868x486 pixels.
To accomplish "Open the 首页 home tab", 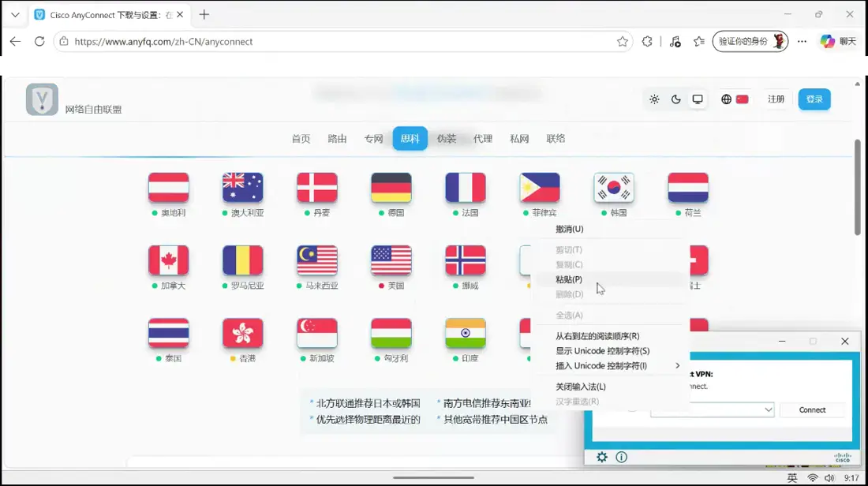I will (301, 139).
